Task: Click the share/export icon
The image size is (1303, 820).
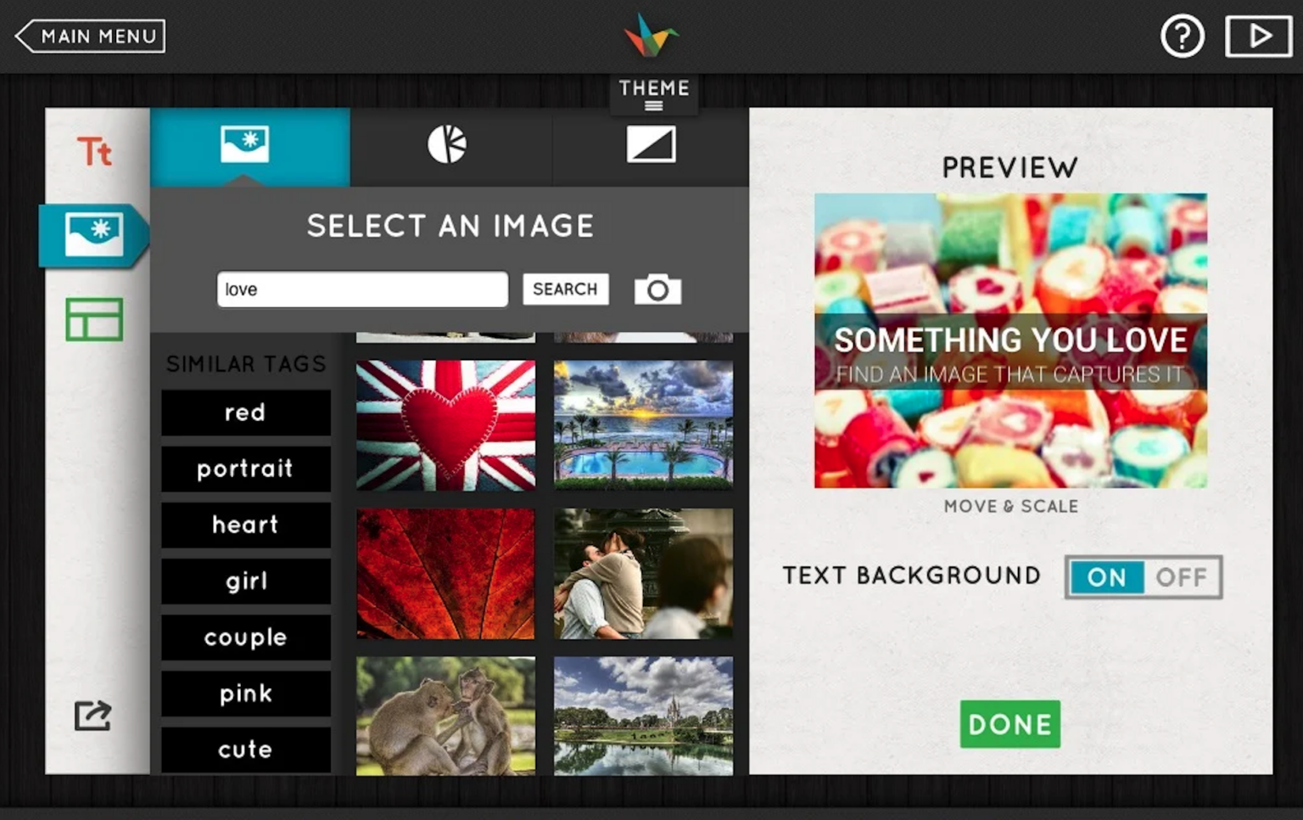Action: tap(92, 716)
